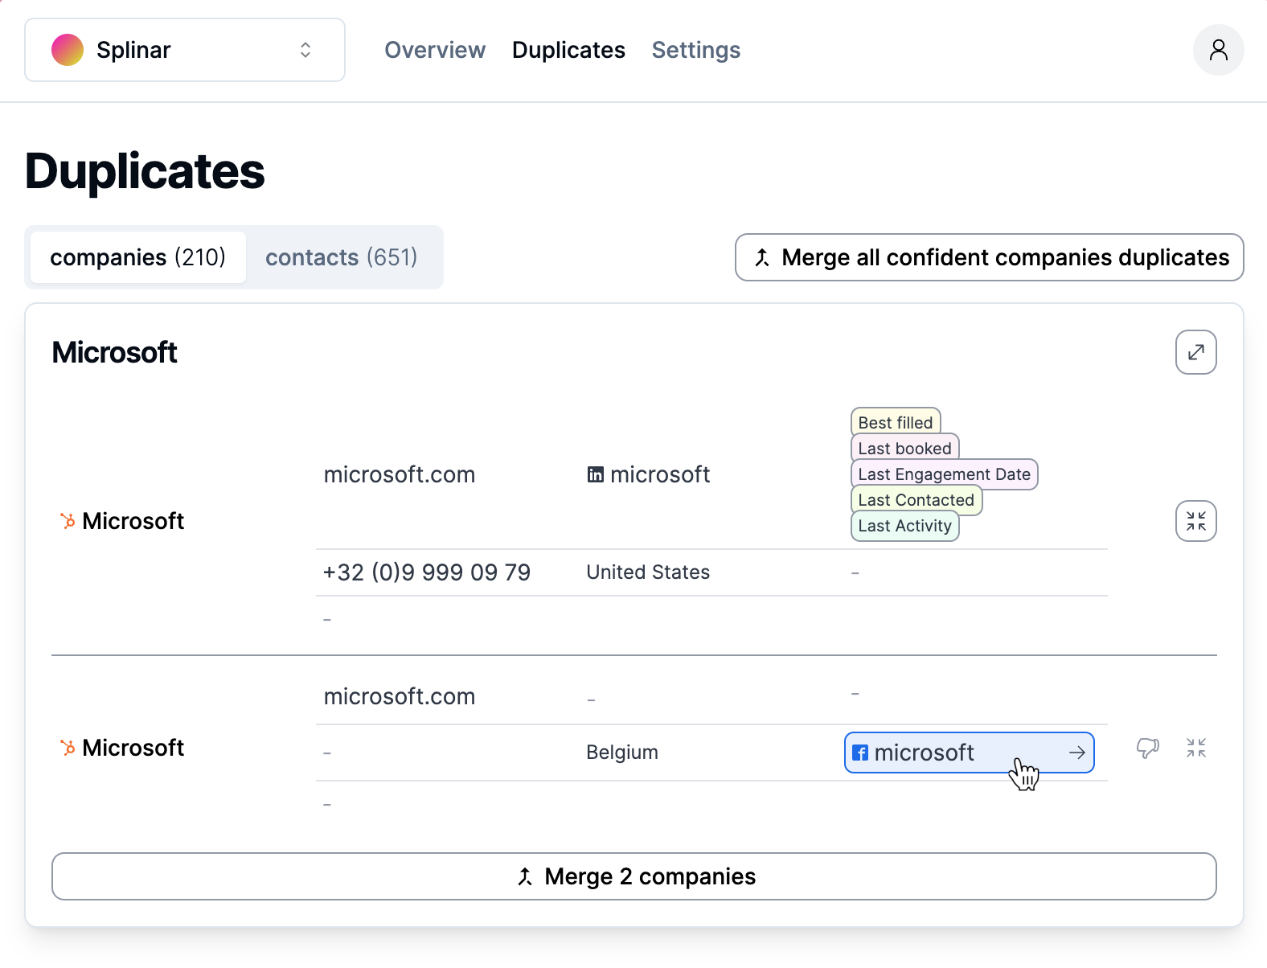1267x968 pixels.
Task: Click the user profile avatar icon
Action: (x=1218, y=50)
